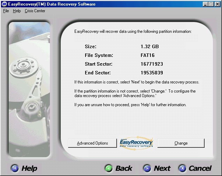
Task: Close the EasyRecovery window
Action: tap(217, 4)
